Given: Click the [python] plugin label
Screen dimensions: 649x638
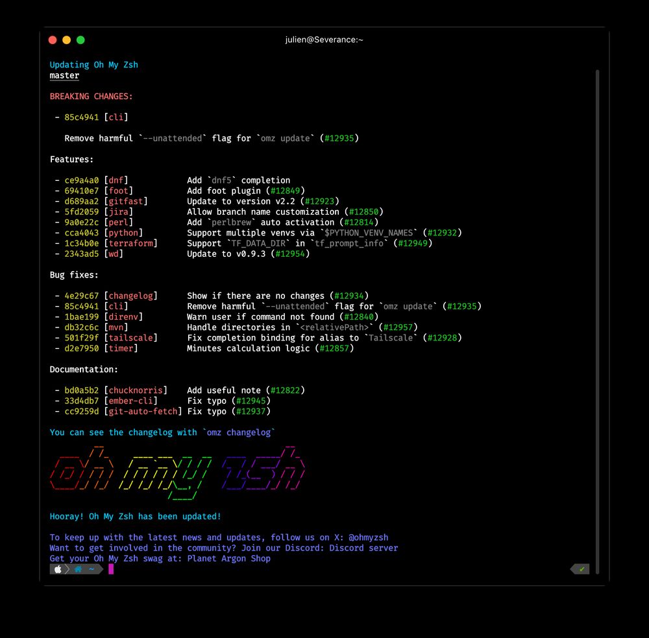Looking at the screenshot, I should pos(123,233).
